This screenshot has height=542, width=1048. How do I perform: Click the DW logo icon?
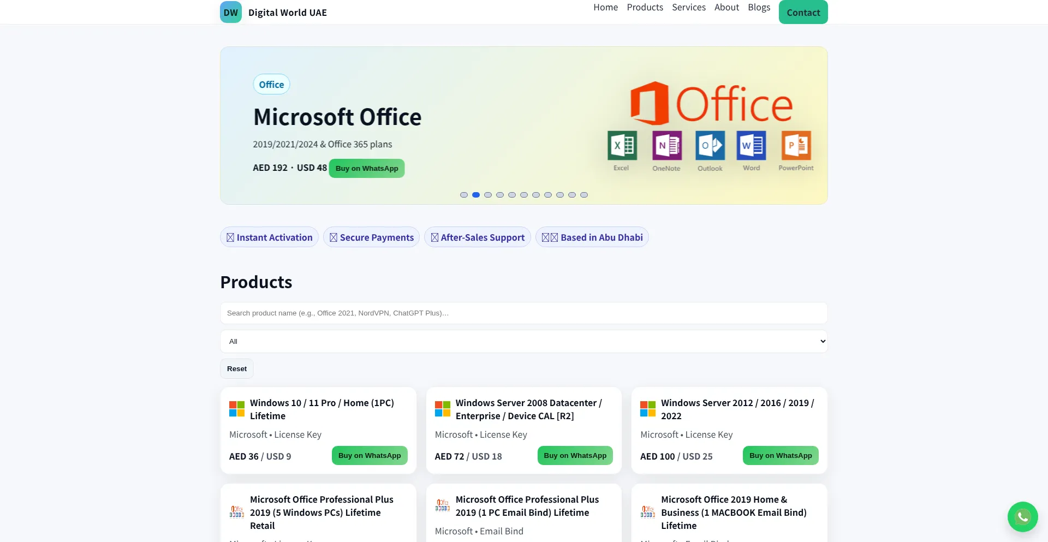231,12
